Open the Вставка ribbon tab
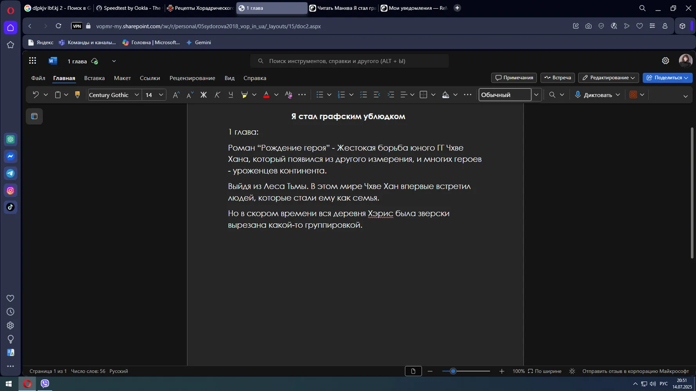 coord(94,78)
